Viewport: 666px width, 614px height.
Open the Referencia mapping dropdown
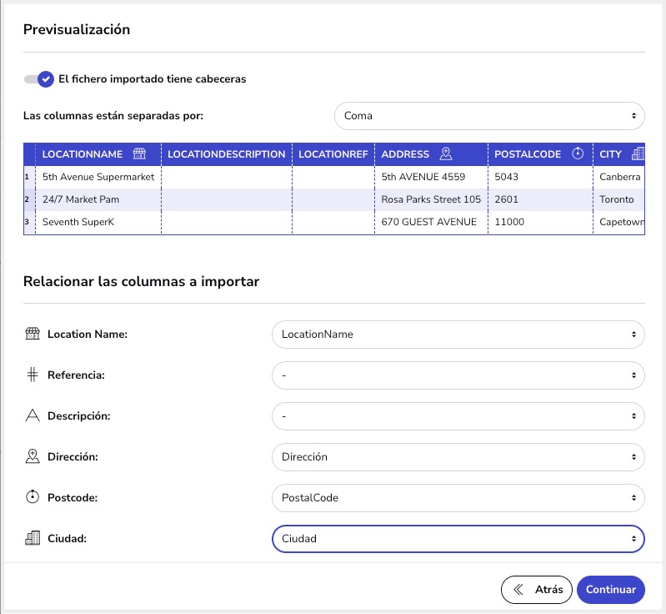(458, 375)
